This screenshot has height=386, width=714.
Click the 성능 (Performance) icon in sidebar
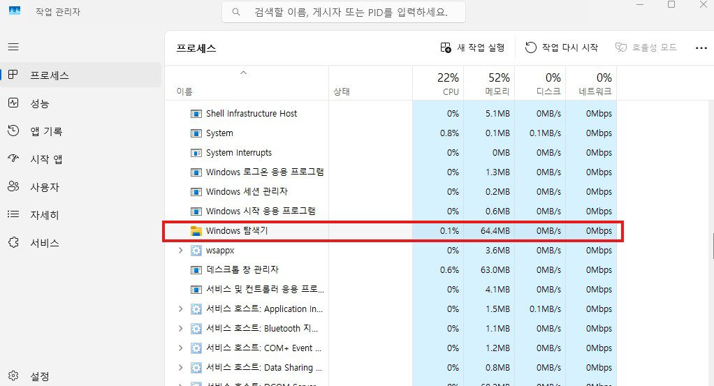tap(13, 103)
